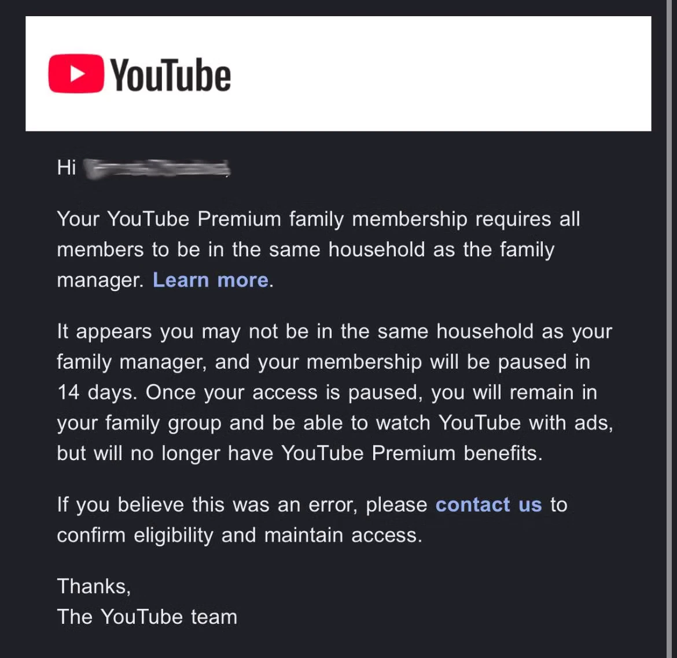This screenshot has width=677, height=658.
Task: Click the YouTube wordmark in header
Action: pos(171,75)
